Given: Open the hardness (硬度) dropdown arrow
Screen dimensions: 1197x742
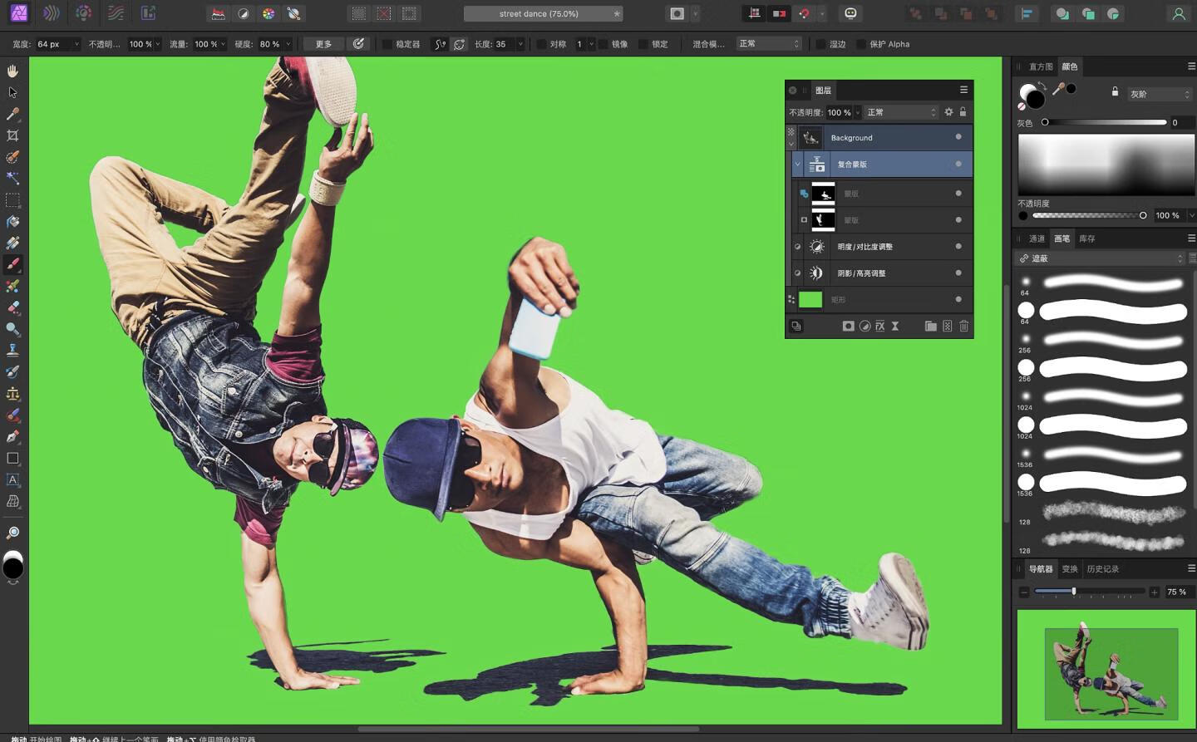Looking at the screenshot, I should (x=288, y=44).
